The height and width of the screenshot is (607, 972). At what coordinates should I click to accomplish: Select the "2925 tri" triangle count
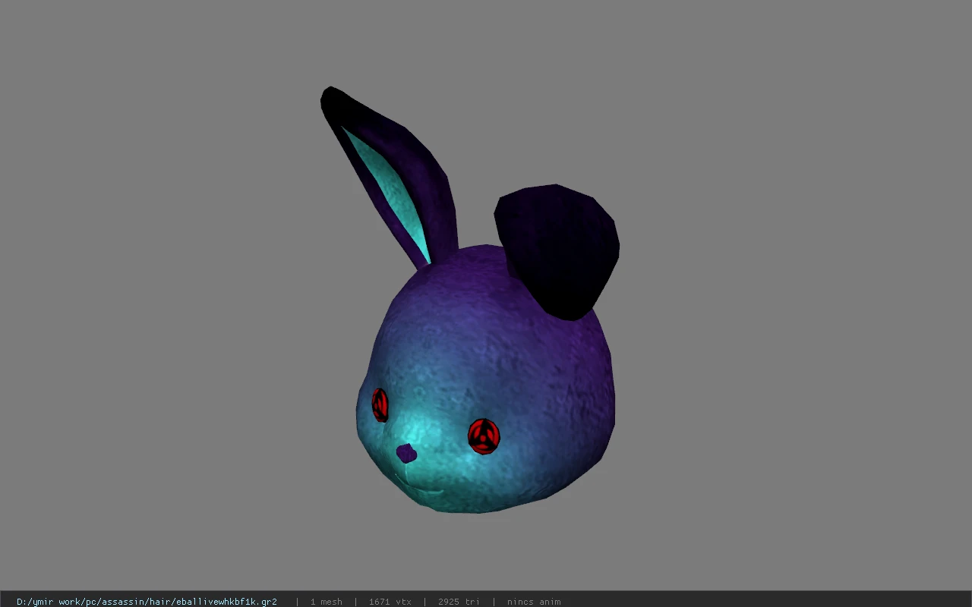point(459,602)
